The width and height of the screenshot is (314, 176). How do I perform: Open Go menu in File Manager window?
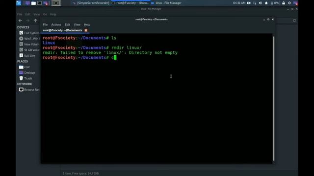pyautogui.click(x=45, y=14)
